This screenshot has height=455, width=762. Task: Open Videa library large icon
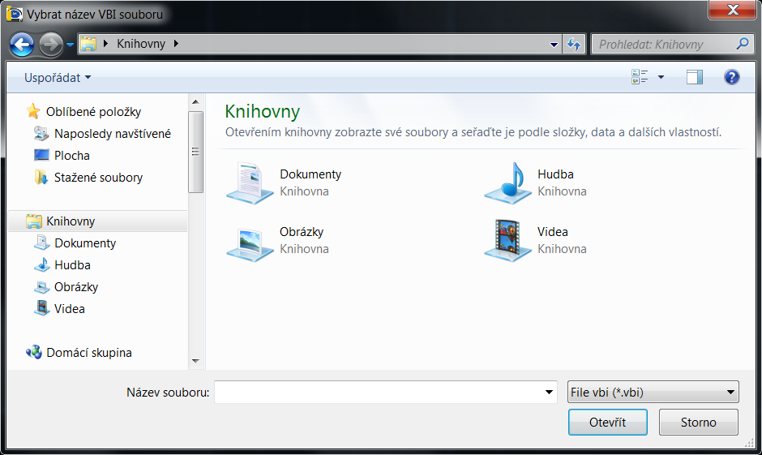coord(507,241)
